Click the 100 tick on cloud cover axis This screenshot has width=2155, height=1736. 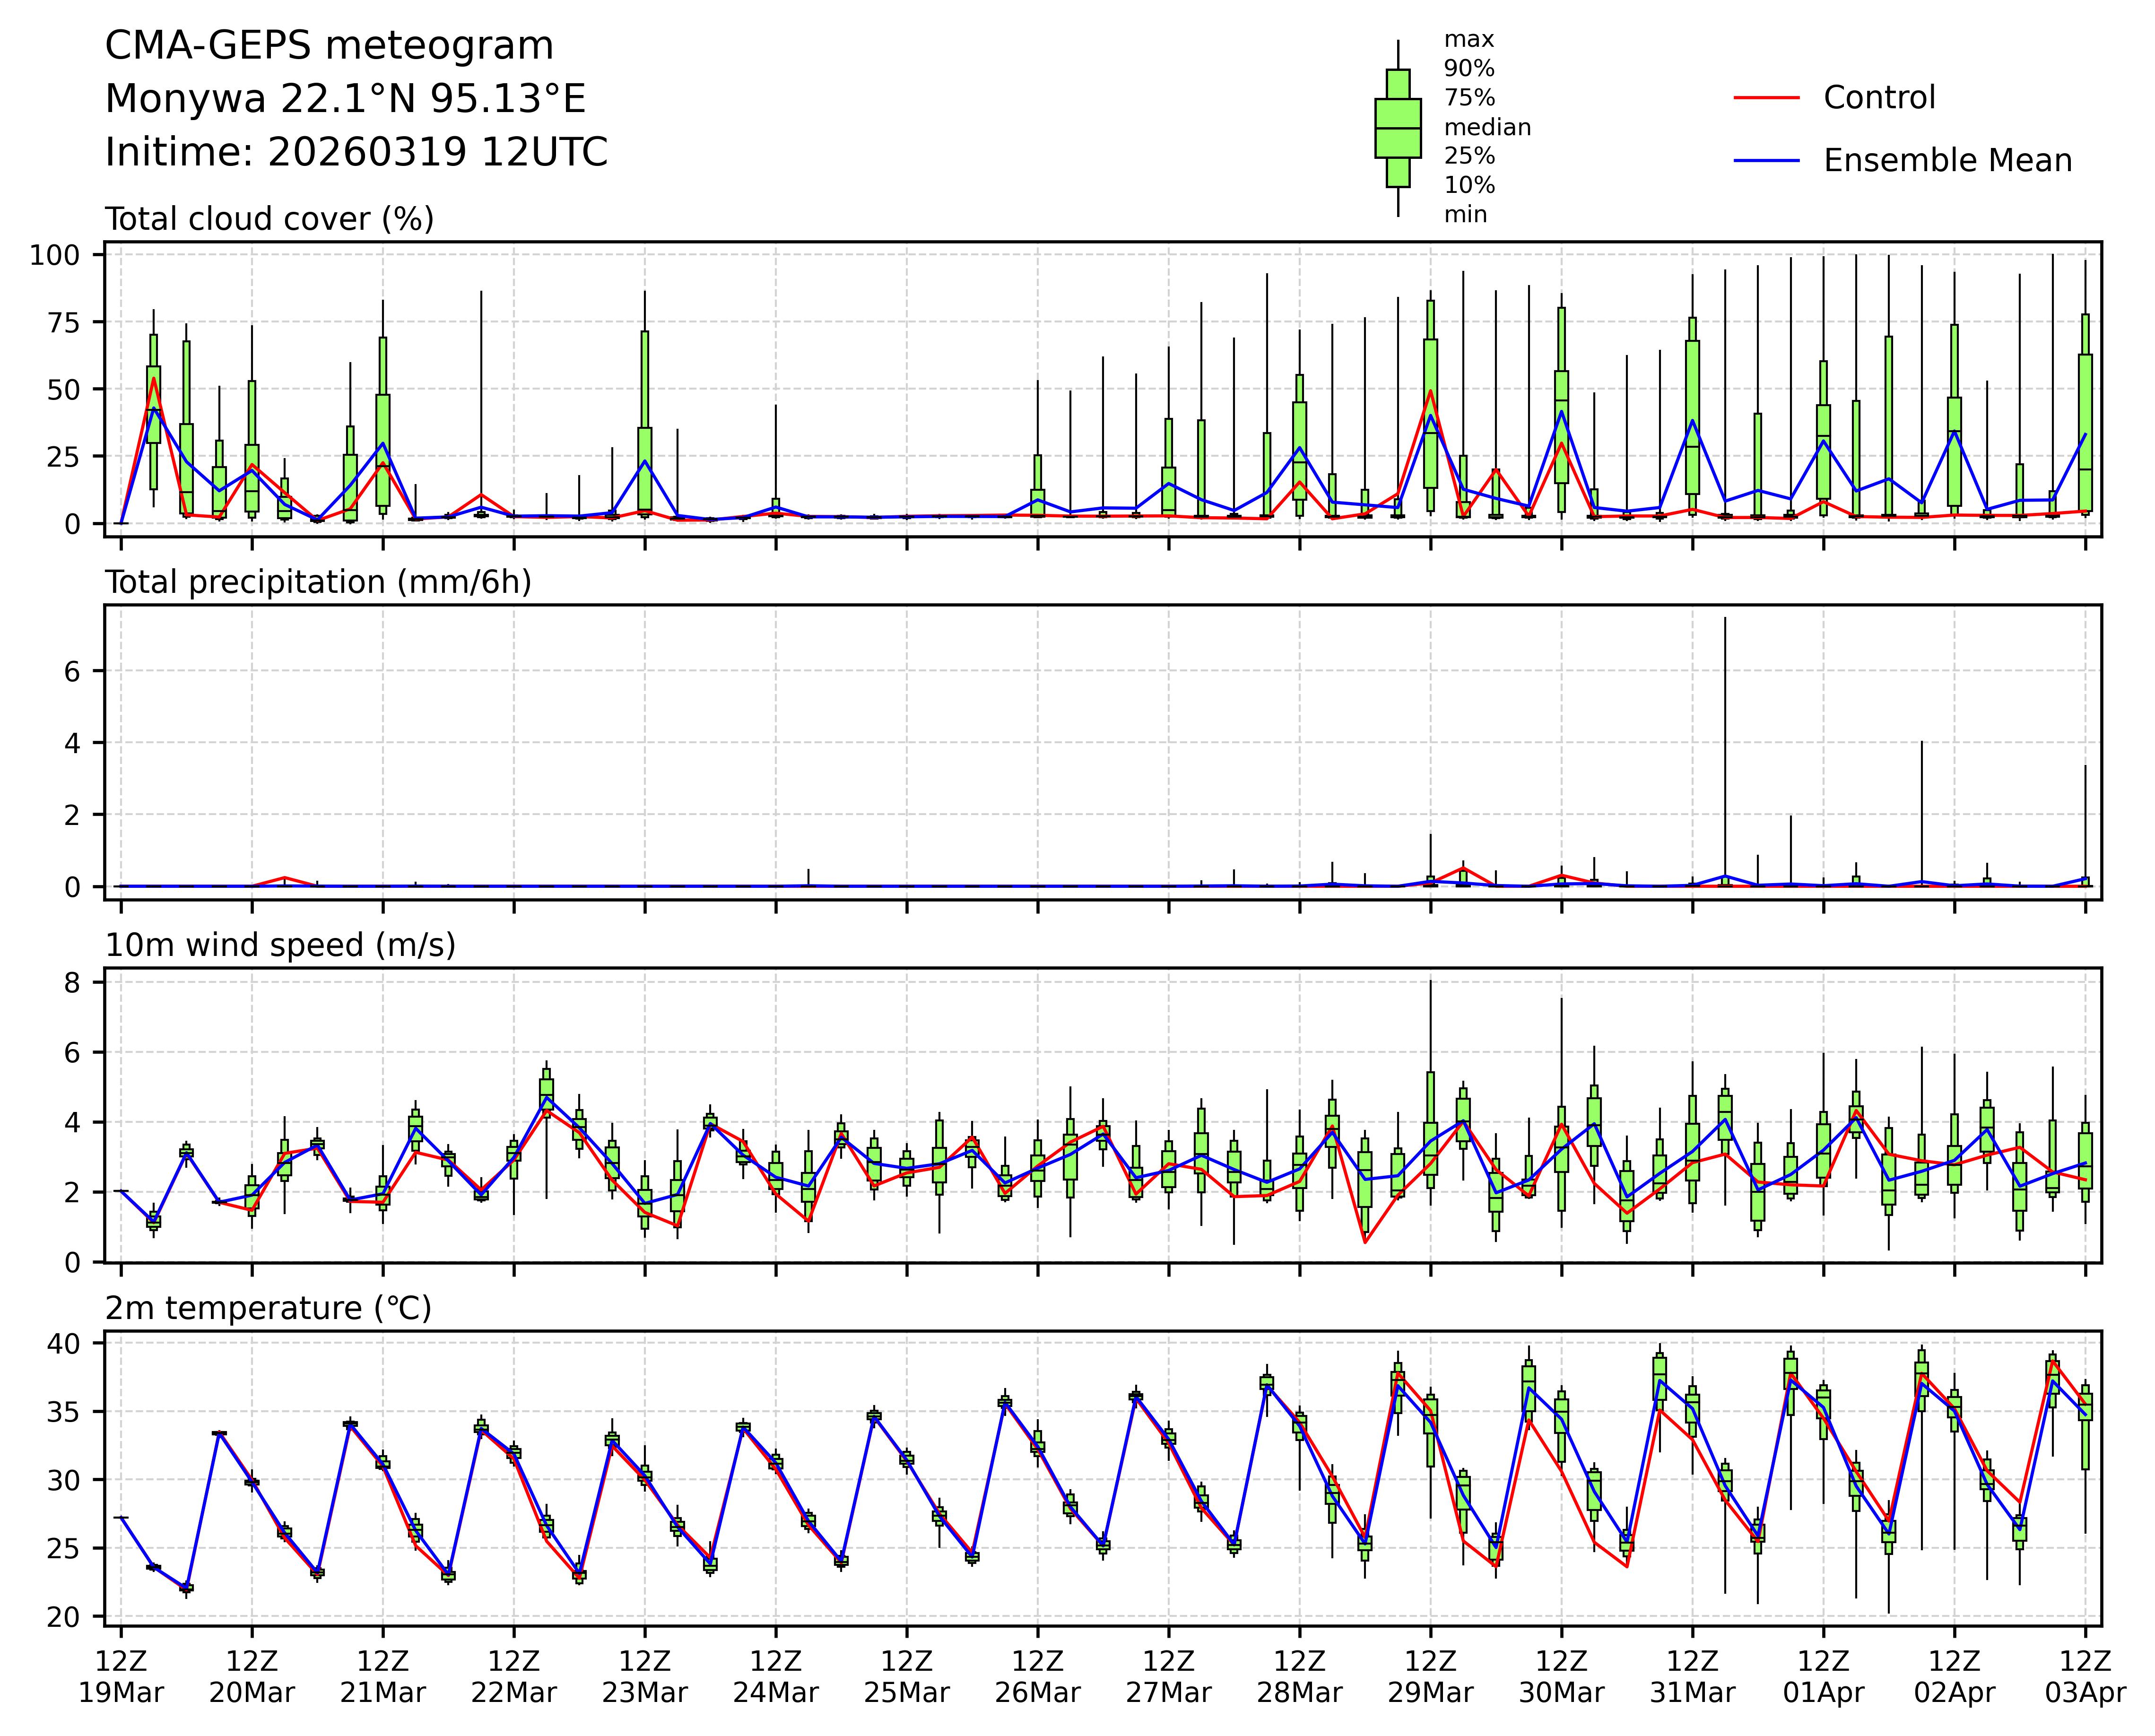click(54, 255)
